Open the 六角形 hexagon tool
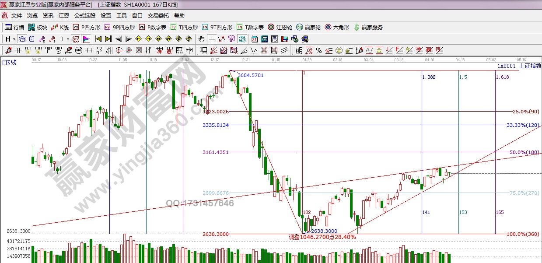The image size is (542, 263). click(337, 27)
